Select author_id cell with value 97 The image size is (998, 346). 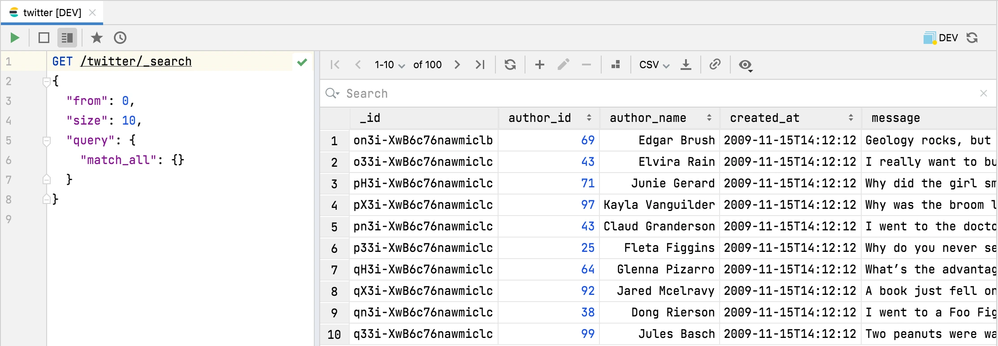click(549, 205)
